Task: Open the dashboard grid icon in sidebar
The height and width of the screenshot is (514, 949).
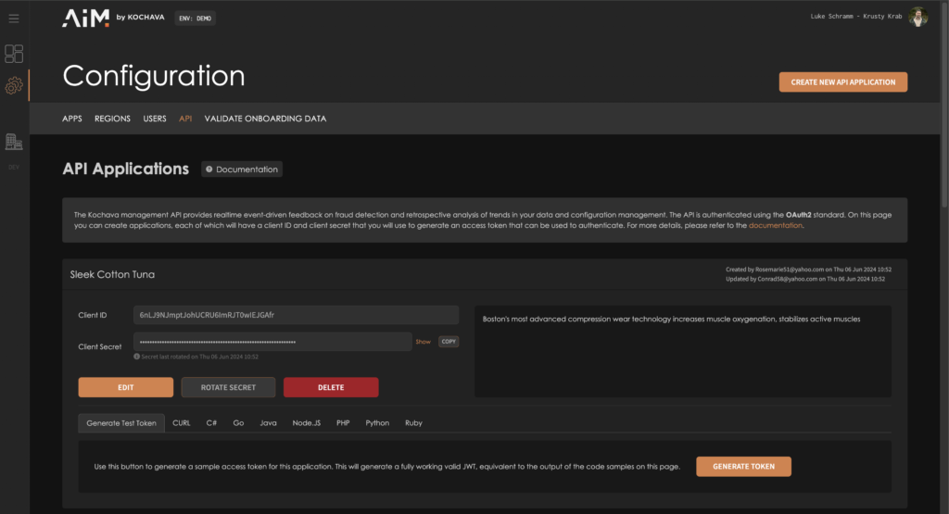Action: 14,54
